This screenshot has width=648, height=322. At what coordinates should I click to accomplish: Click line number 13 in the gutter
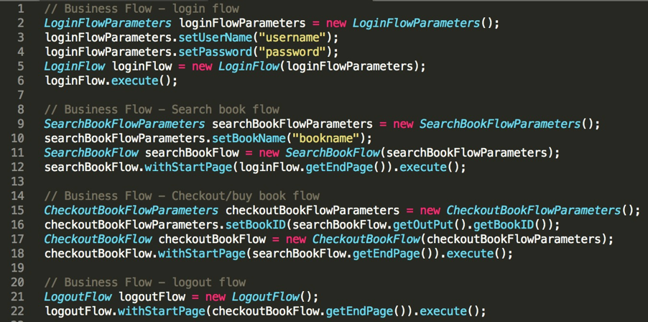click(17, 181)
